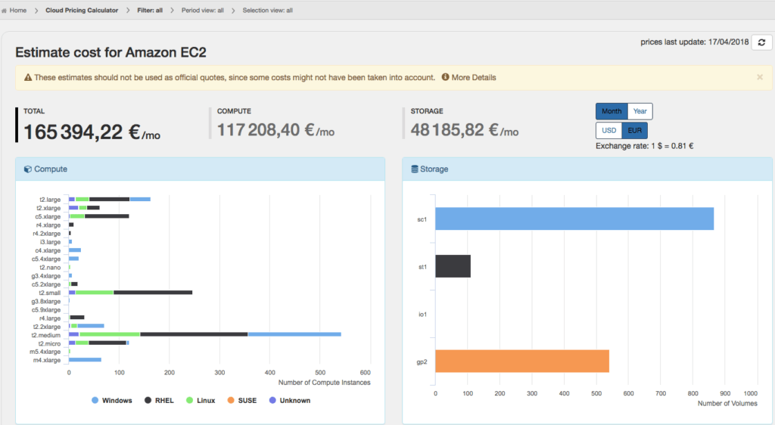Click the t2.micro RHEL bar segment
Viewport: 775px width, 425px height.
point(107,343)
